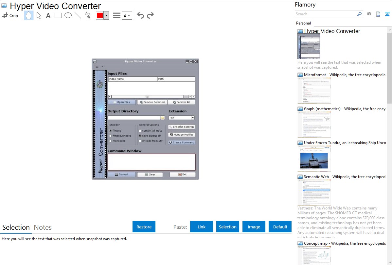The image size is (392, 265).
Task: Open the ? help menu in the converter
Action: tap(102, 67)
